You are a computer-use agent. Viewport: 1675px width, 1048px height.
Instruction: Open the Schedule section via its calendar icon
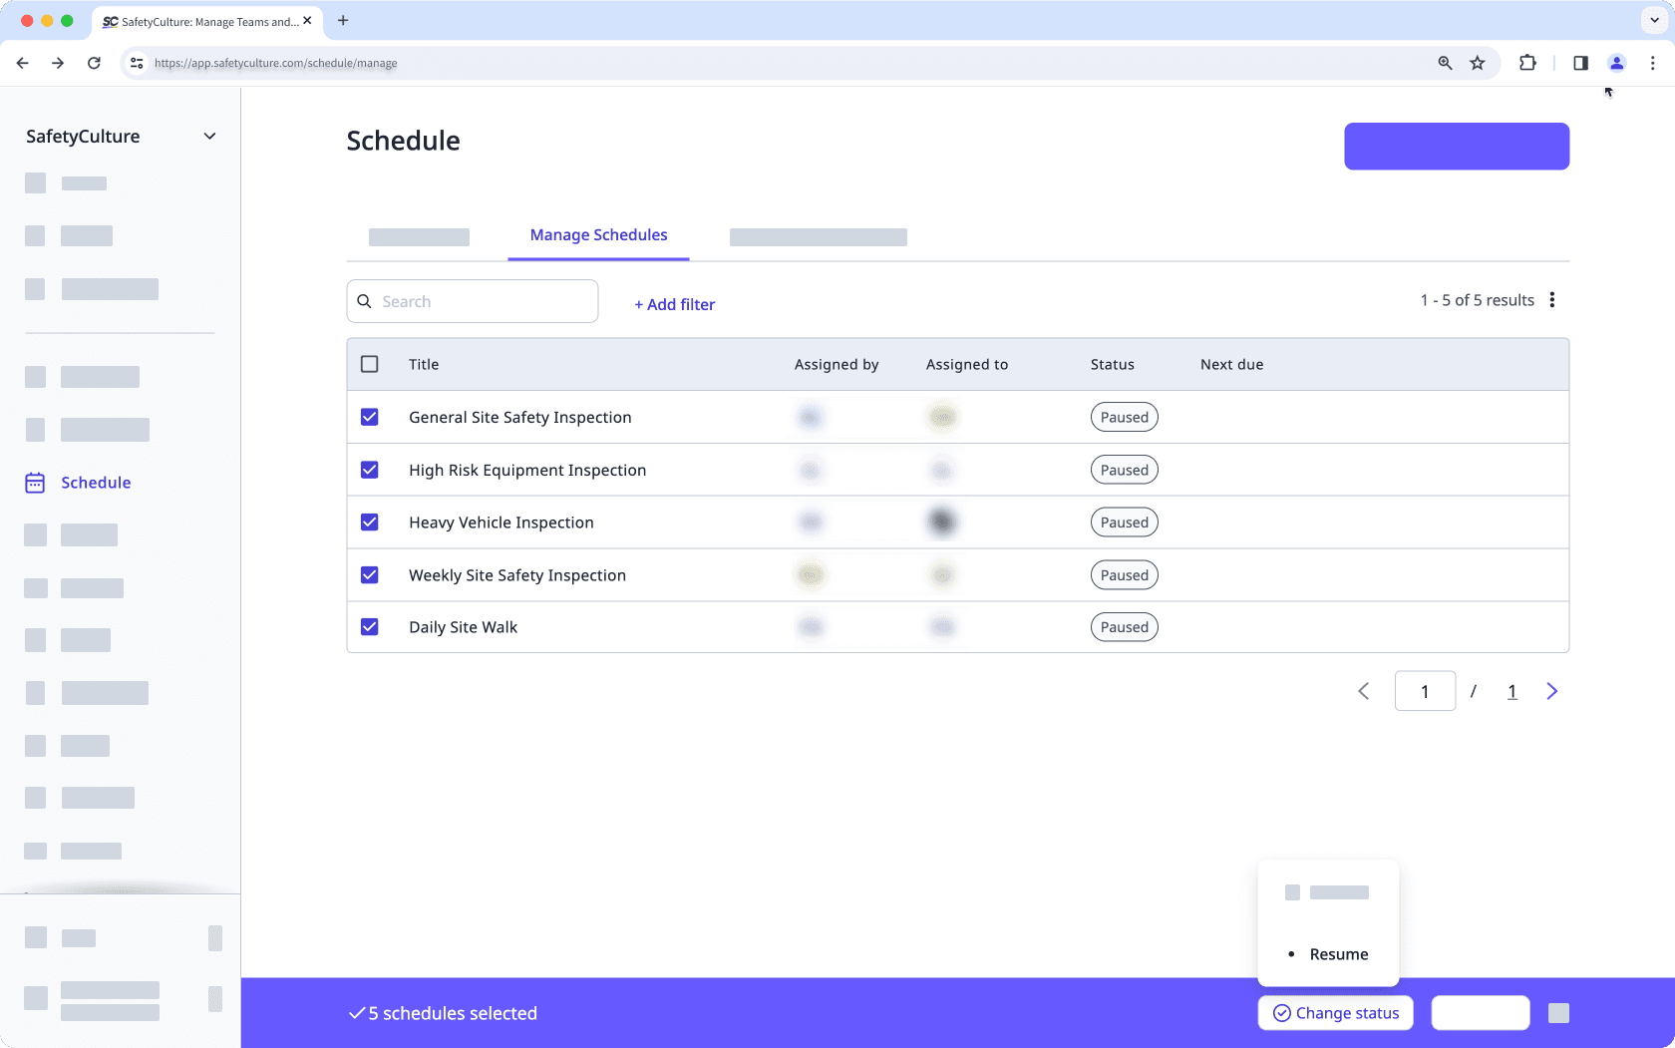coord(35,483)
